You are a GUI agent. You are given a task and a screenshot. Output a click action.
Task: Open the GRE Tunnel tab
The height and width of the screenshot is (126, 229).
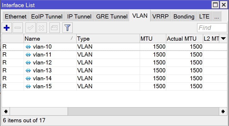(x=112, y=17)
